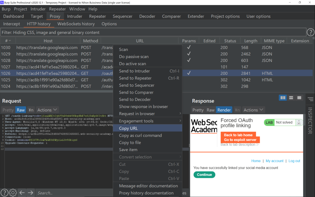The image size is (315, 197).
Task: Open the Dashboard tab
Action: [x=13, y=16]
